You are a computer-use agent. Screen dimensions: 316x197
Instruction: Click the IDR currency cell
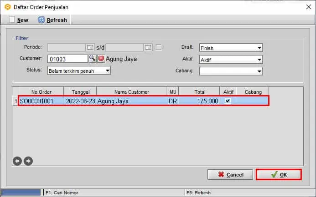172,101
